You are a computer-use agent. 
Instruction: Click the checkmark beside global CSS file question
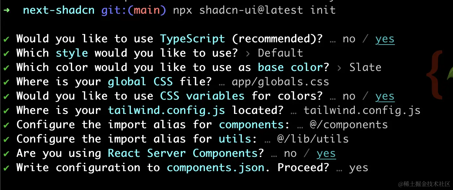tap(6, 82)
